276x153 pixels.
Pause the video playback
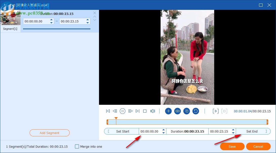tap(123, 111)
